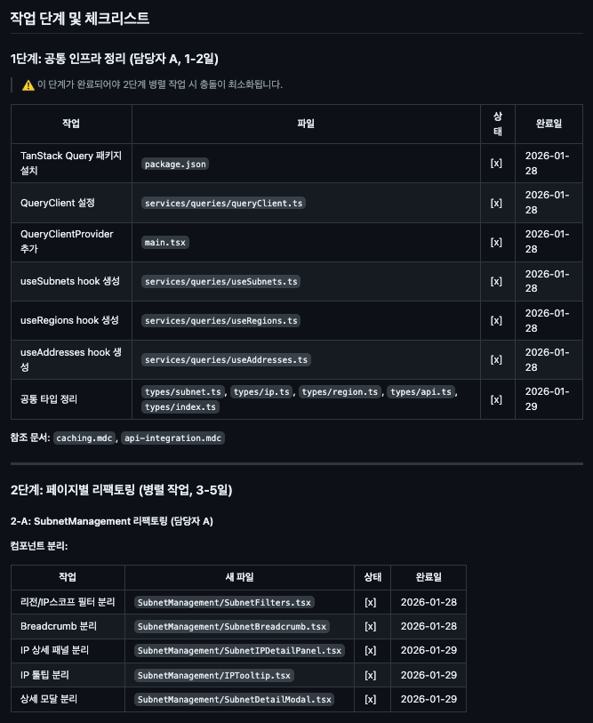Click the SubnetManagement/SubnetFilters.tsx file label
Screen dimensions: 593x723
click(x=223, y=602)
